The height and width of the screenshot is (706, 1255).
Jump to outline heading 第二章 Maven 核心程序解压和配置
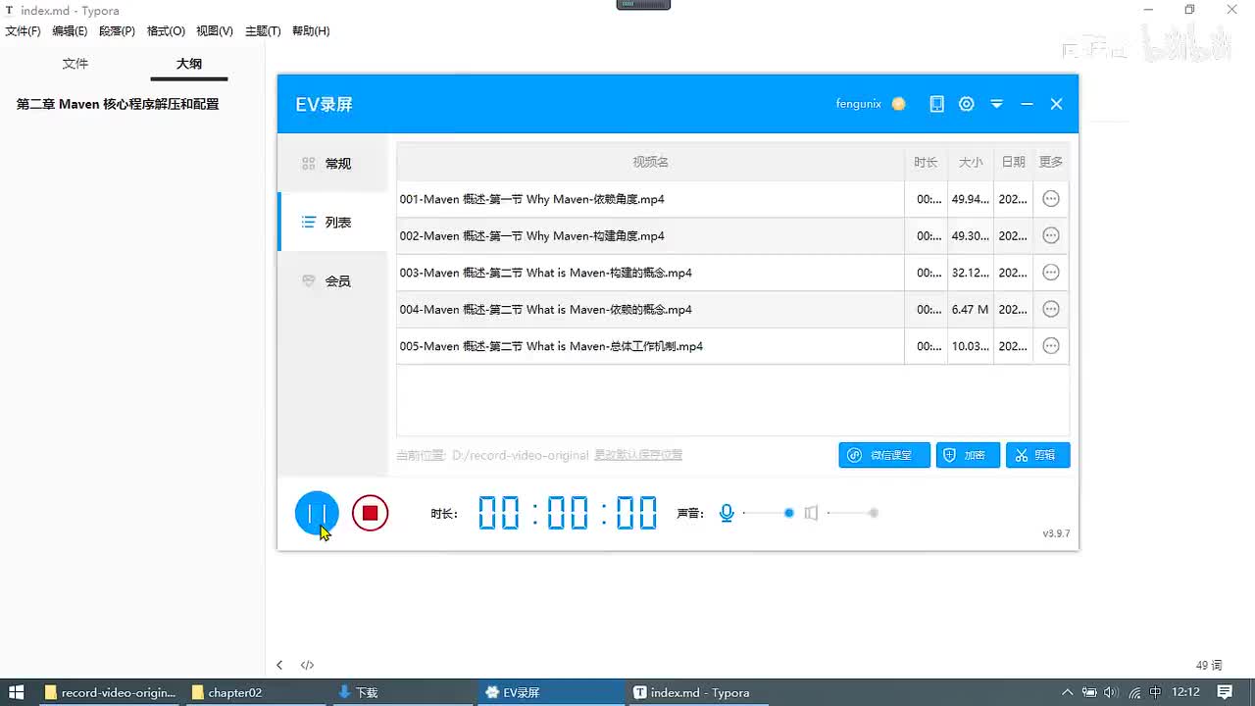pos(118,104)
